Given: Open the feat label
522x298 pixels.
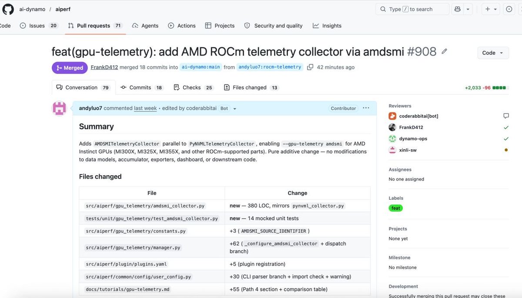Looking at the screenshot, I should pyautogui.click(x=396, y=208).
